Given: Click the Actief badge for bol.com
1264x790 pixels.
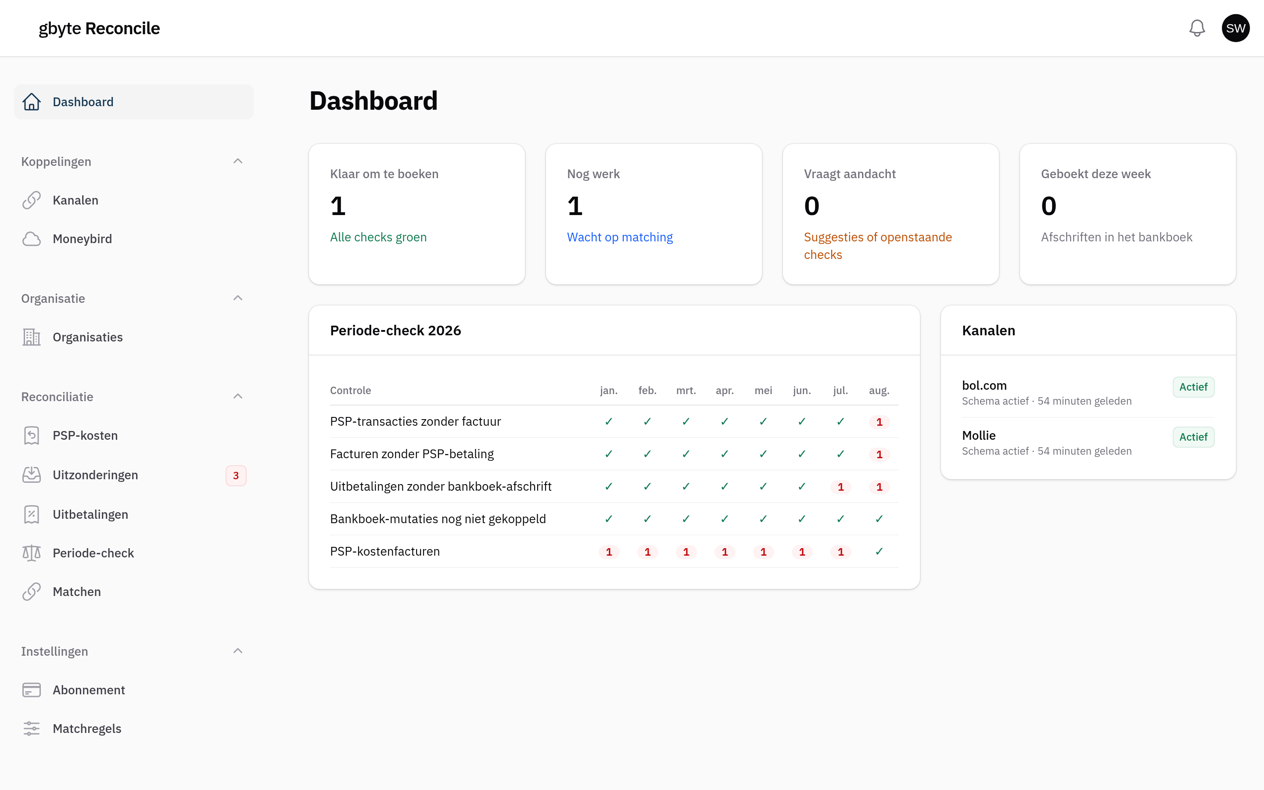Looking at the screenshot, I should pyautogui.click(x=1193, y=387).
